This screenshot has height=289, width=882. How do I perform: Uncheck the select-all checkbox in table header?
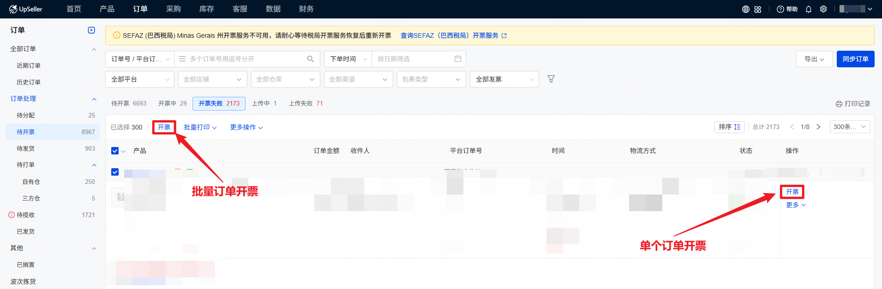pos(115,151)
